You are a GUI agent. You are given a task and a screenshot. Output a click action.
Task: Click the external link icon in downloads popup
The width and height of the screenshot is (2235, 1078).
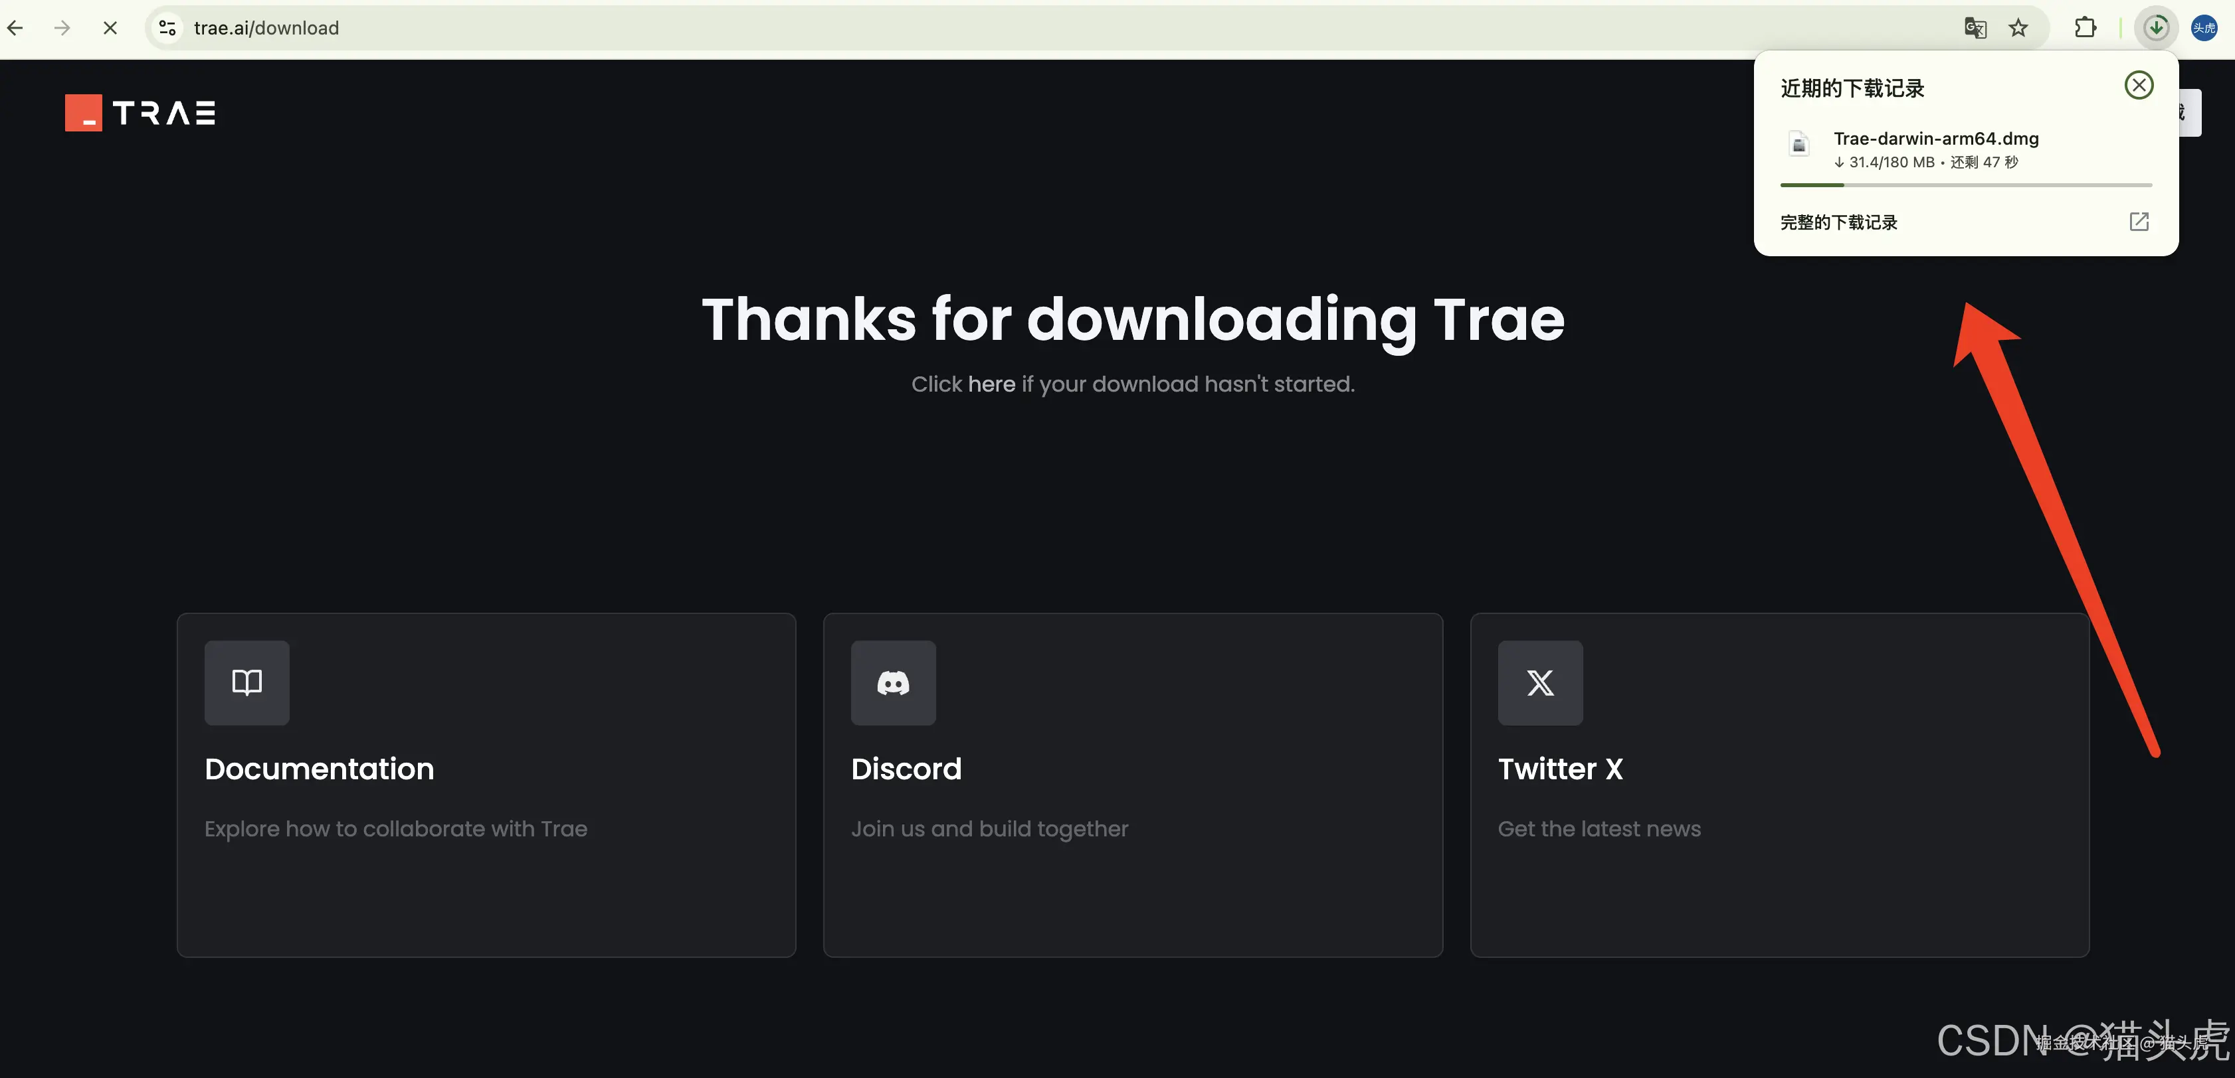[x=2139, y=222]
